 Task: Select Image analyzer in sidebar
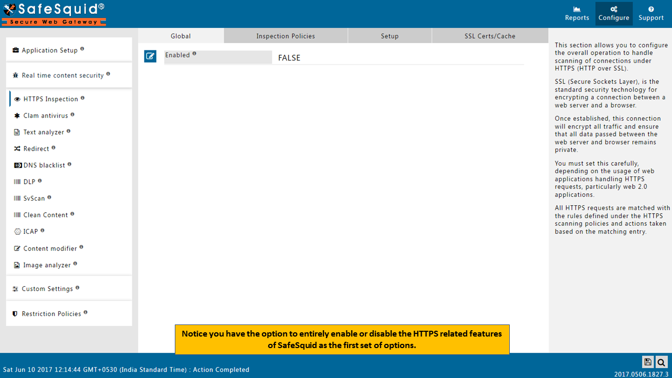pyautogui.click(x=47, y=266)
